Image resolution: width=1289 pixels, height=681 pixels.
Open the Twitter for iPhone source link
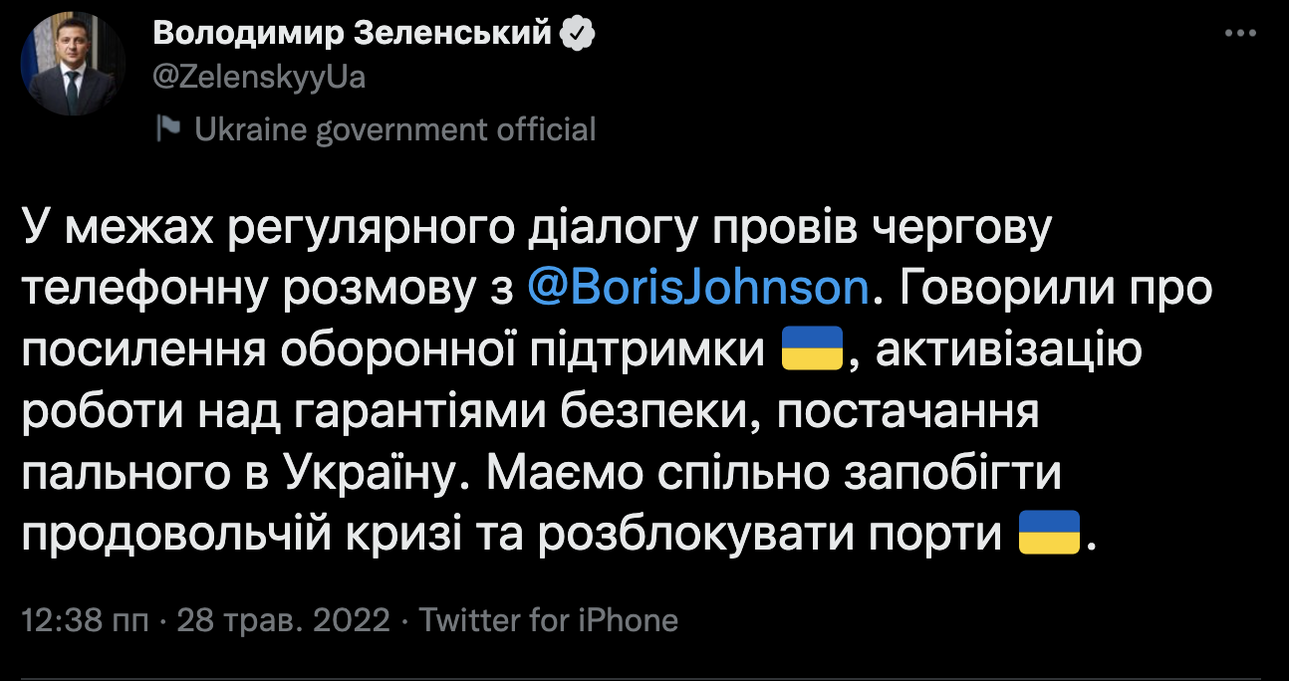tap(548, 621)
